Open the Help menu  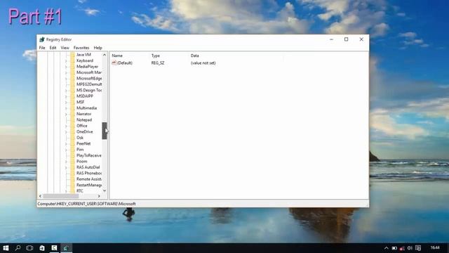(x=98, y=48)
